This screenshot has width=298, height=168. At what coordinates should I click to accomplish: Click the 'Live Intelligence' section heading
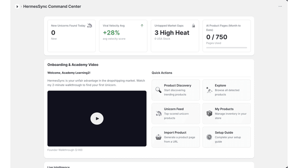pos(59,167)
